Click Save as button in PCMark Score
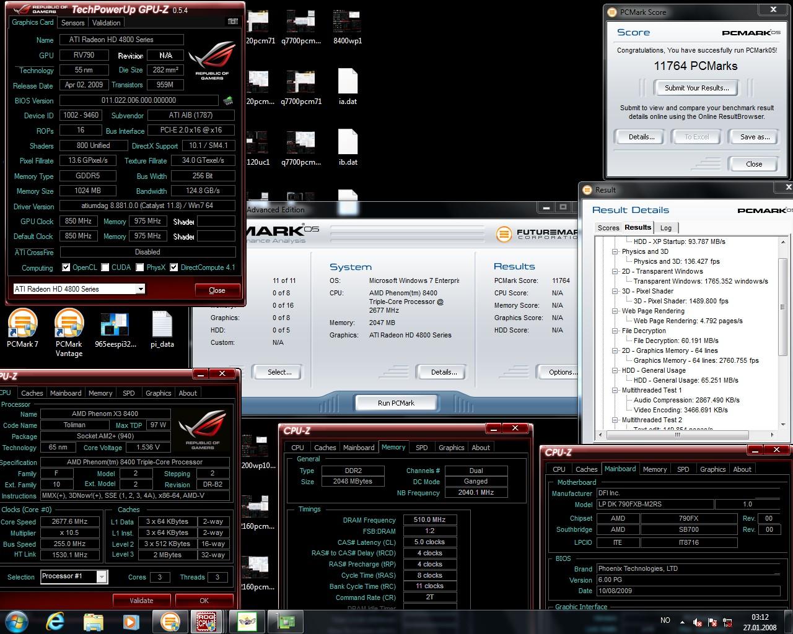Viewport: 793px width, 634px height. 755,137
